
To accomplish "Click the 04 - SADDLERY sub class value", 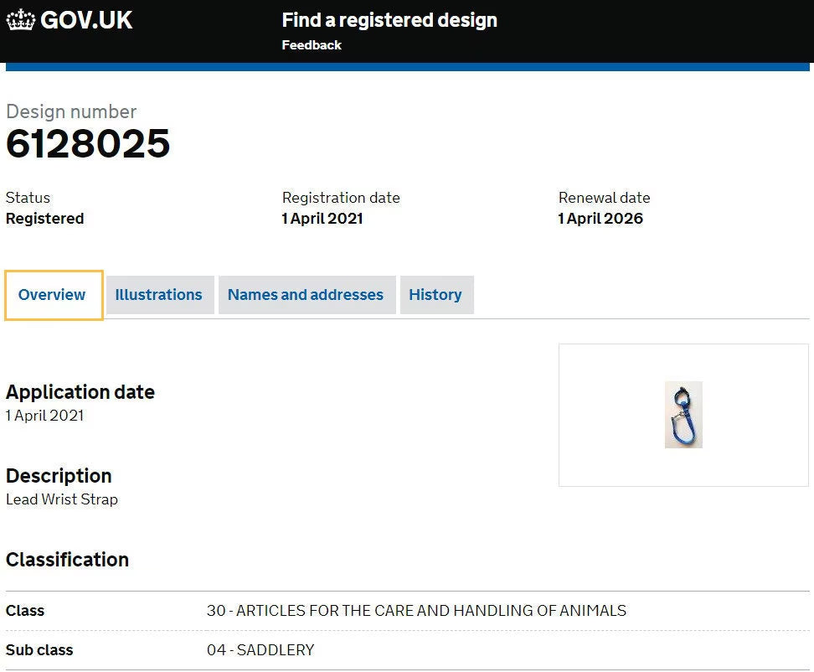I will [x=260, y=650].
